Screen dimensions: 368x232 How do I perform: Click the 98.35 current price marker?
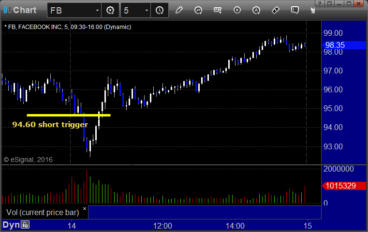click(344, 45)
